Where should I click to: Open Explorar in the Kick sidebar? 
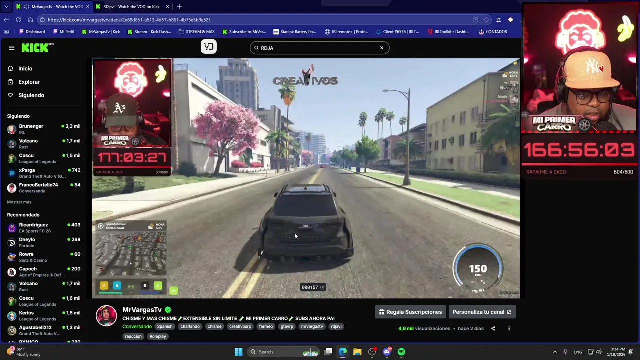point(29,82)
